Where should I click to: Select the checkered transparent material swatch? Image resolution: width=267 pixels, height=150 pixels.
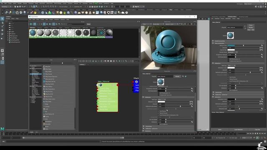coord(101,33)
